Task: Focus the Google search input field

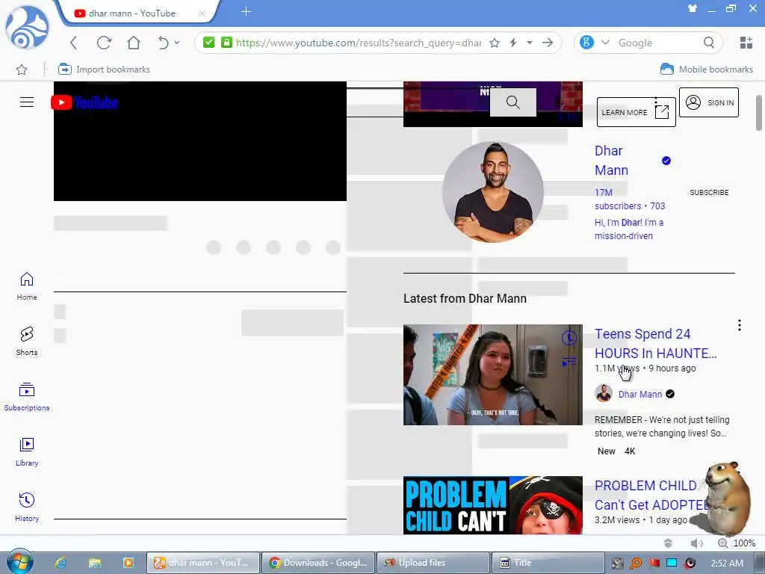Action: click(657, 43)
